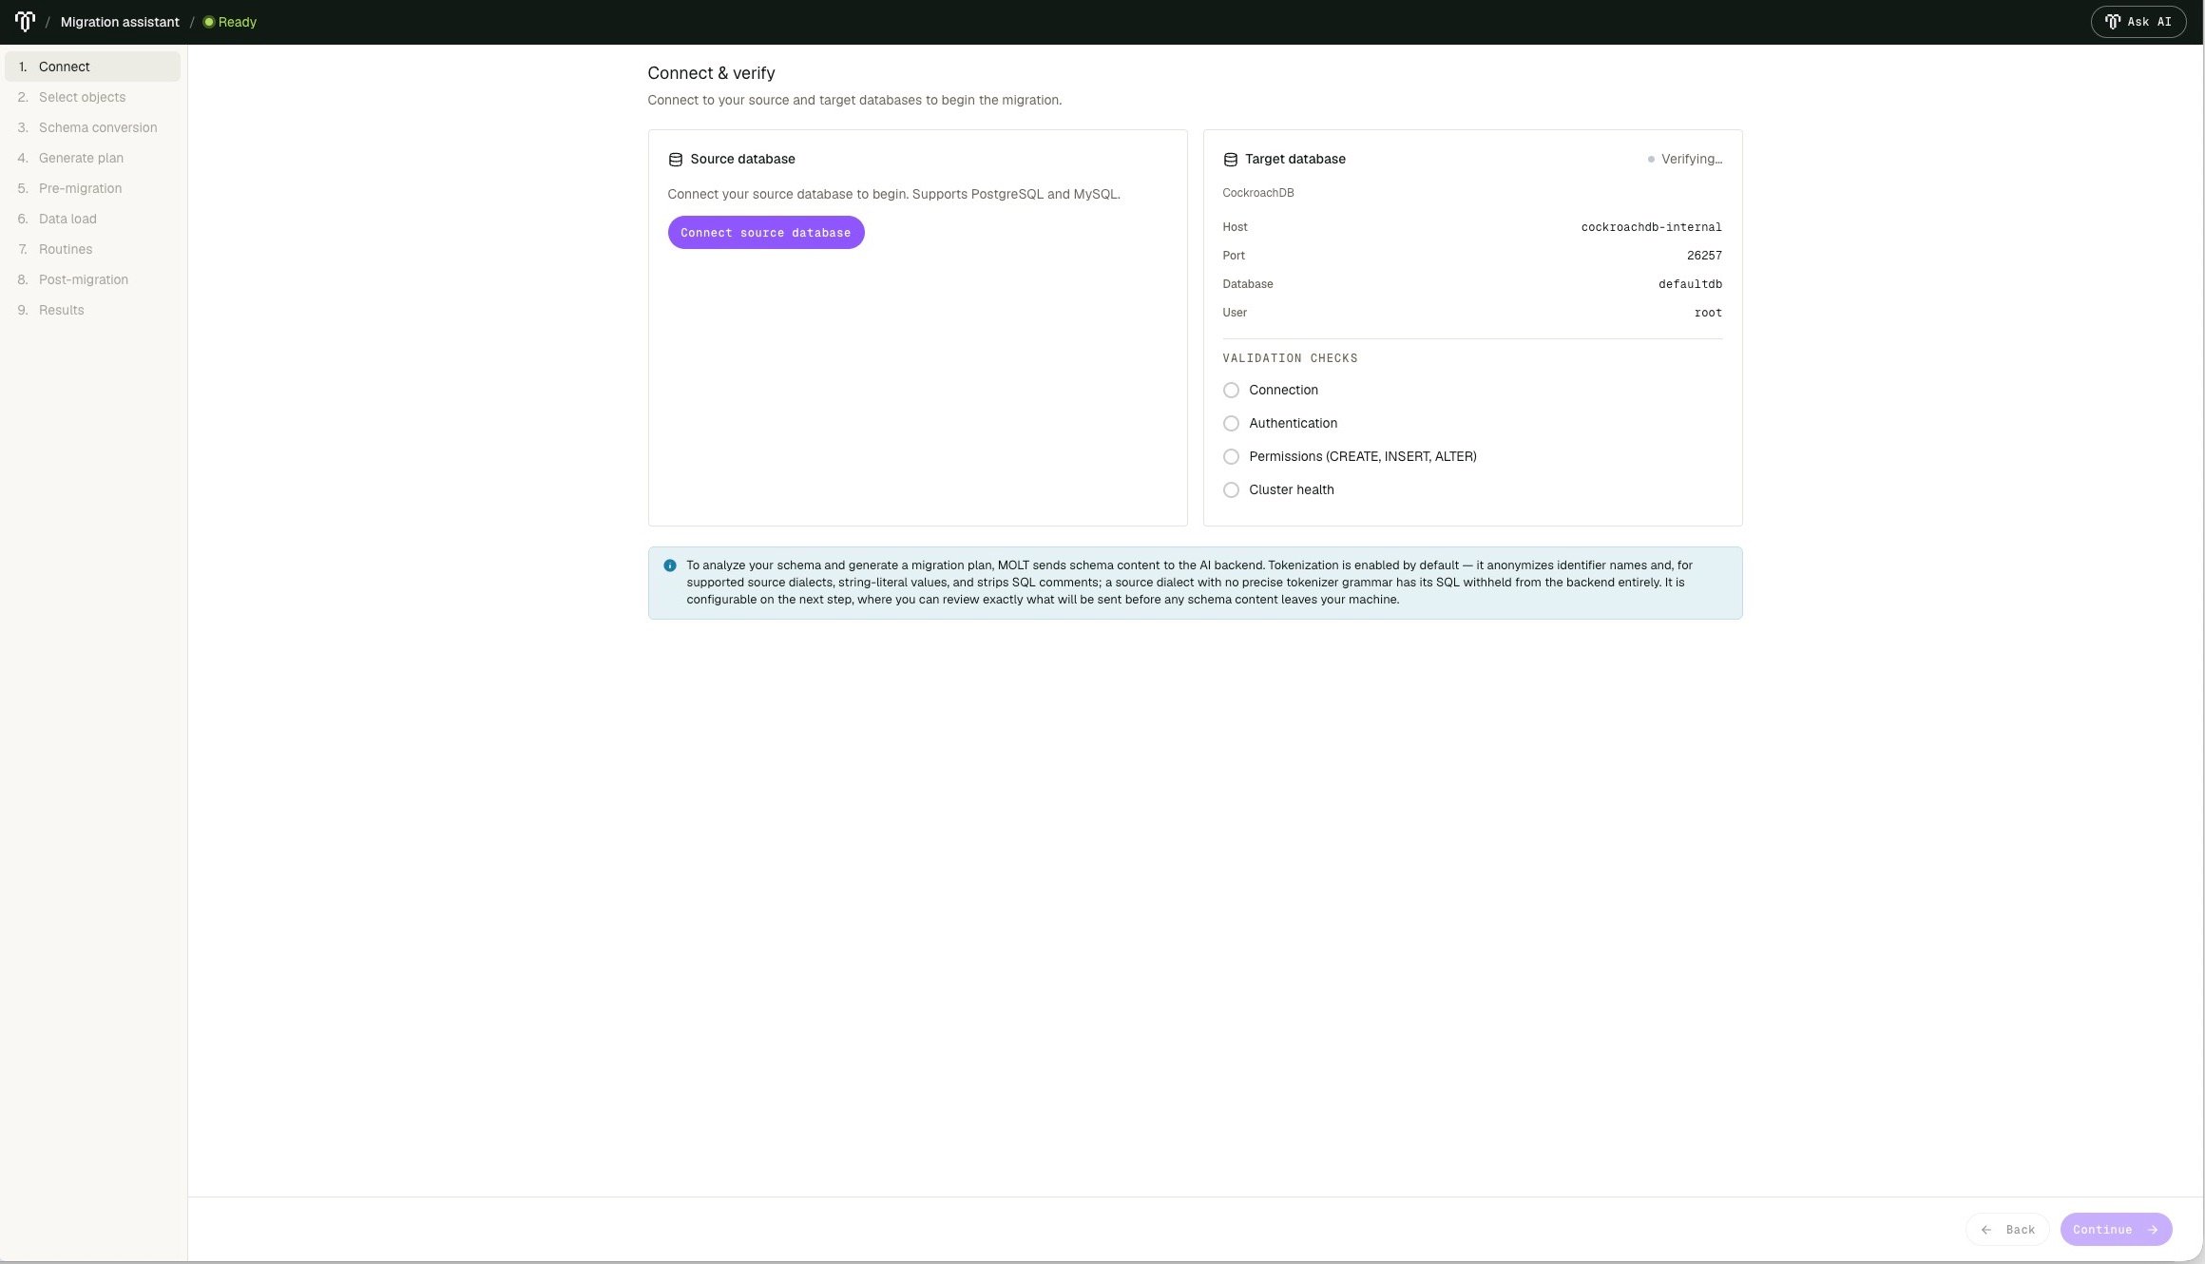2205x1264 pixels.
Task: Click user value root
Action: [1708, 313]
